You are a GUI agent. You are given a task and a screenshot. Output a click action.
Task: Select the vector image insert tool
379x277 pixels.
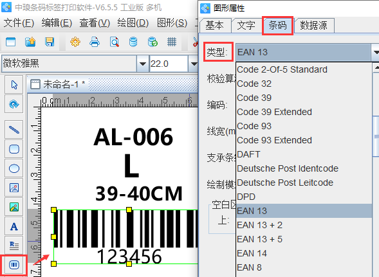click(14, 188)
